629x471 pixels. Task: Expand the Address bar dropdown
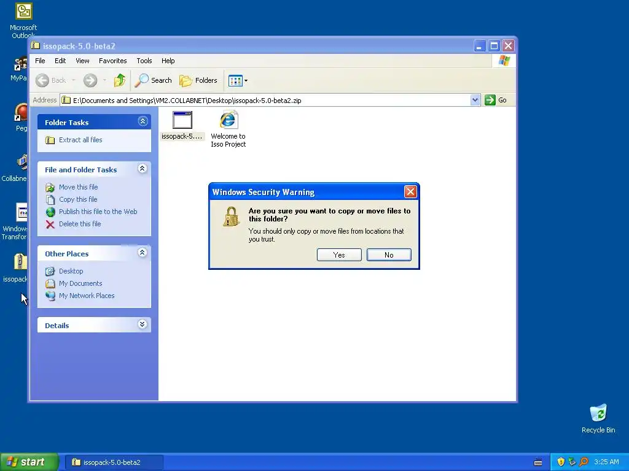coord(475,100)
